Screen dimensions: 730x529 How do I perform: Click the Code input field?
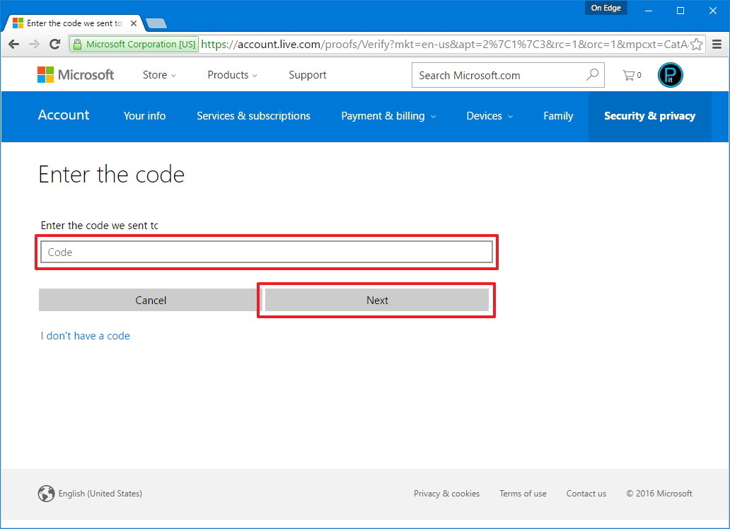point(267,252)
